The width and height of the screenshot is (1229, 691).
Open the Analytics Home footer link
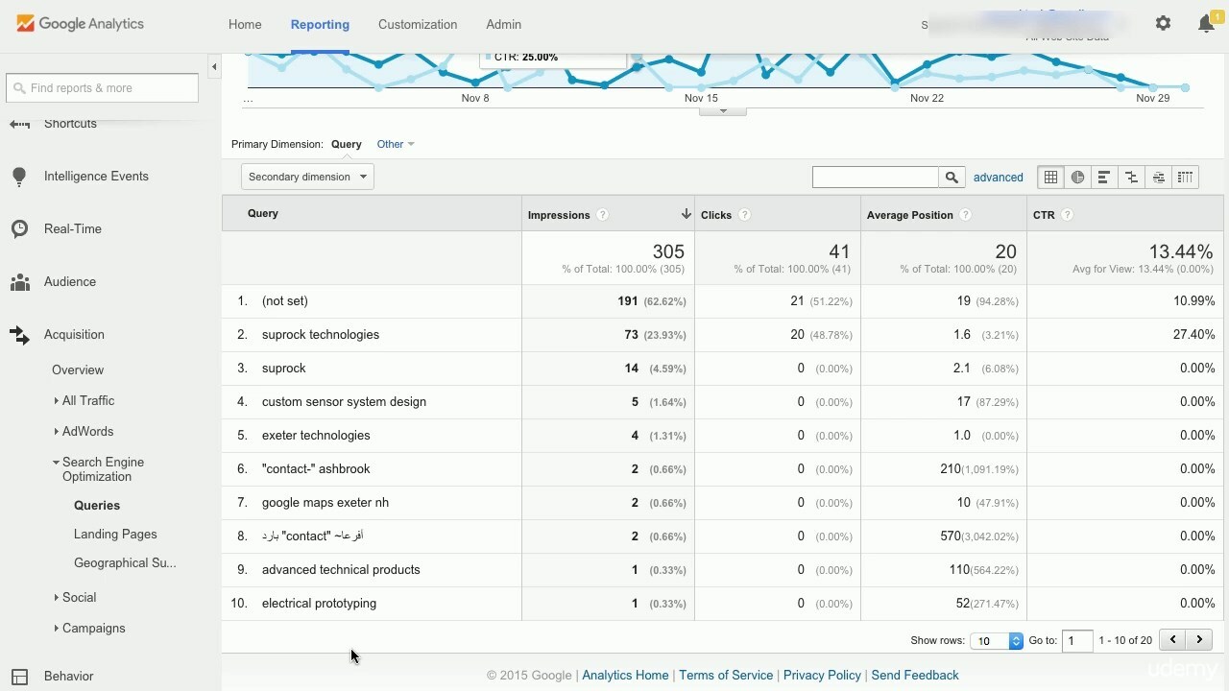(625, 676)
